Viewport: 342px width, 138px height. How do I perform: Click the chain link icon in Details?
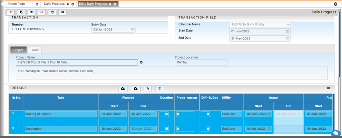(148, 89)
